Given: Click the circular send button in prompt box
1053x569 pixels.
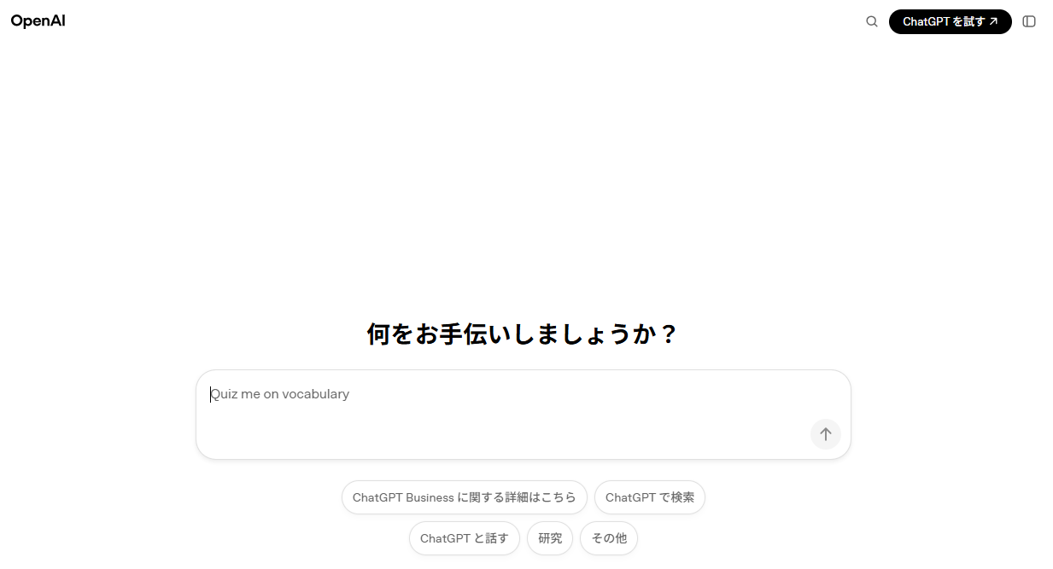Looking at the screenshot, I should pyautogui.click(x=826, y=433).
